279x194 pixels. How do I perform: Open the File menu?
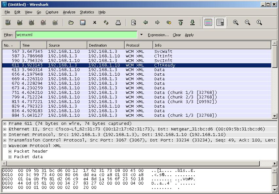coord(7,12)
